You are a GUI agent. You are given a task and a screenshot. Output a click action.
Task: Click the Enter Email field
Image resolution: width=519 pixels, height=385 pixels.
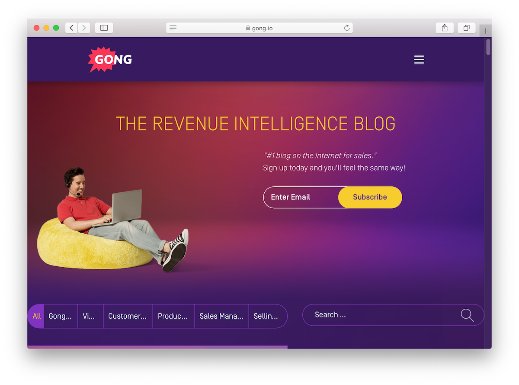pos(301,197)
